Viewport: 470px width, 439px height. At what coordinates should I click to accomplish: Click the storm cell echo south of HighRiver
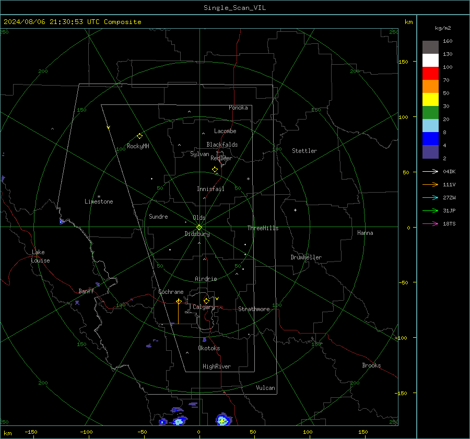click(x=222, y=419)
